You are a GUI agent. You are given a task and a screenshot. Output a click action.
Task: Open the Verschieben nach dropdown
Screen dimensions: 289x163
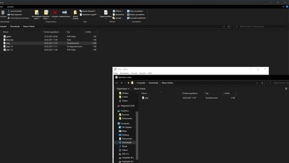[x=37, y=14]
